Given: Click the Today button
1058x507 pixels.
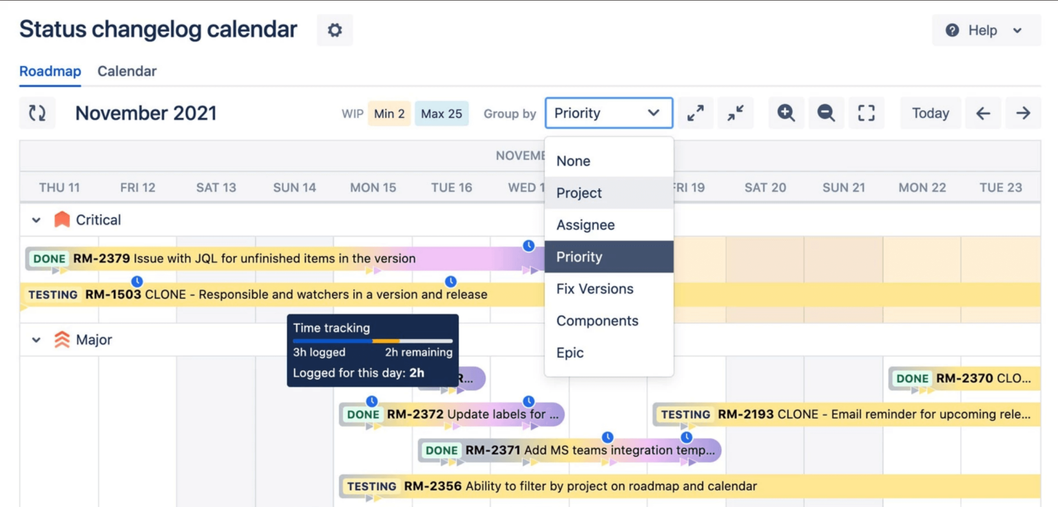Looking at the screenshot, I should pos(931,113).
